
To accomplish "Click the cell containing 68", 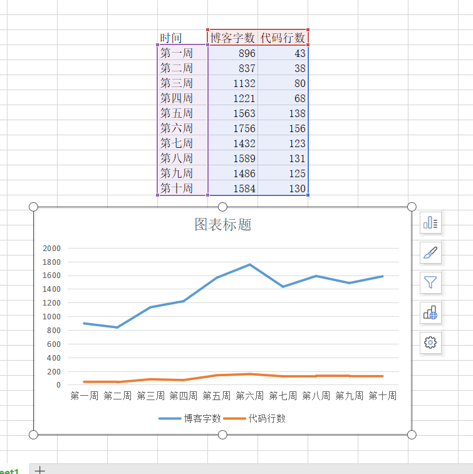I will [283, 98].
